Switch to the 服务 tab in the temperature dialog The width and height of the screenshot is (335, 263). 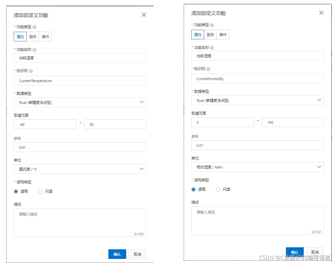32,36
